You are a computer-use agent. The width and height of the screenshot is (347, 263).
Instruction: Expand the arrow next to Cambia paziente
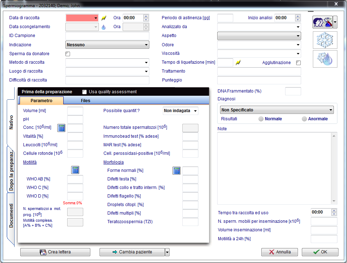pos(167,252)
